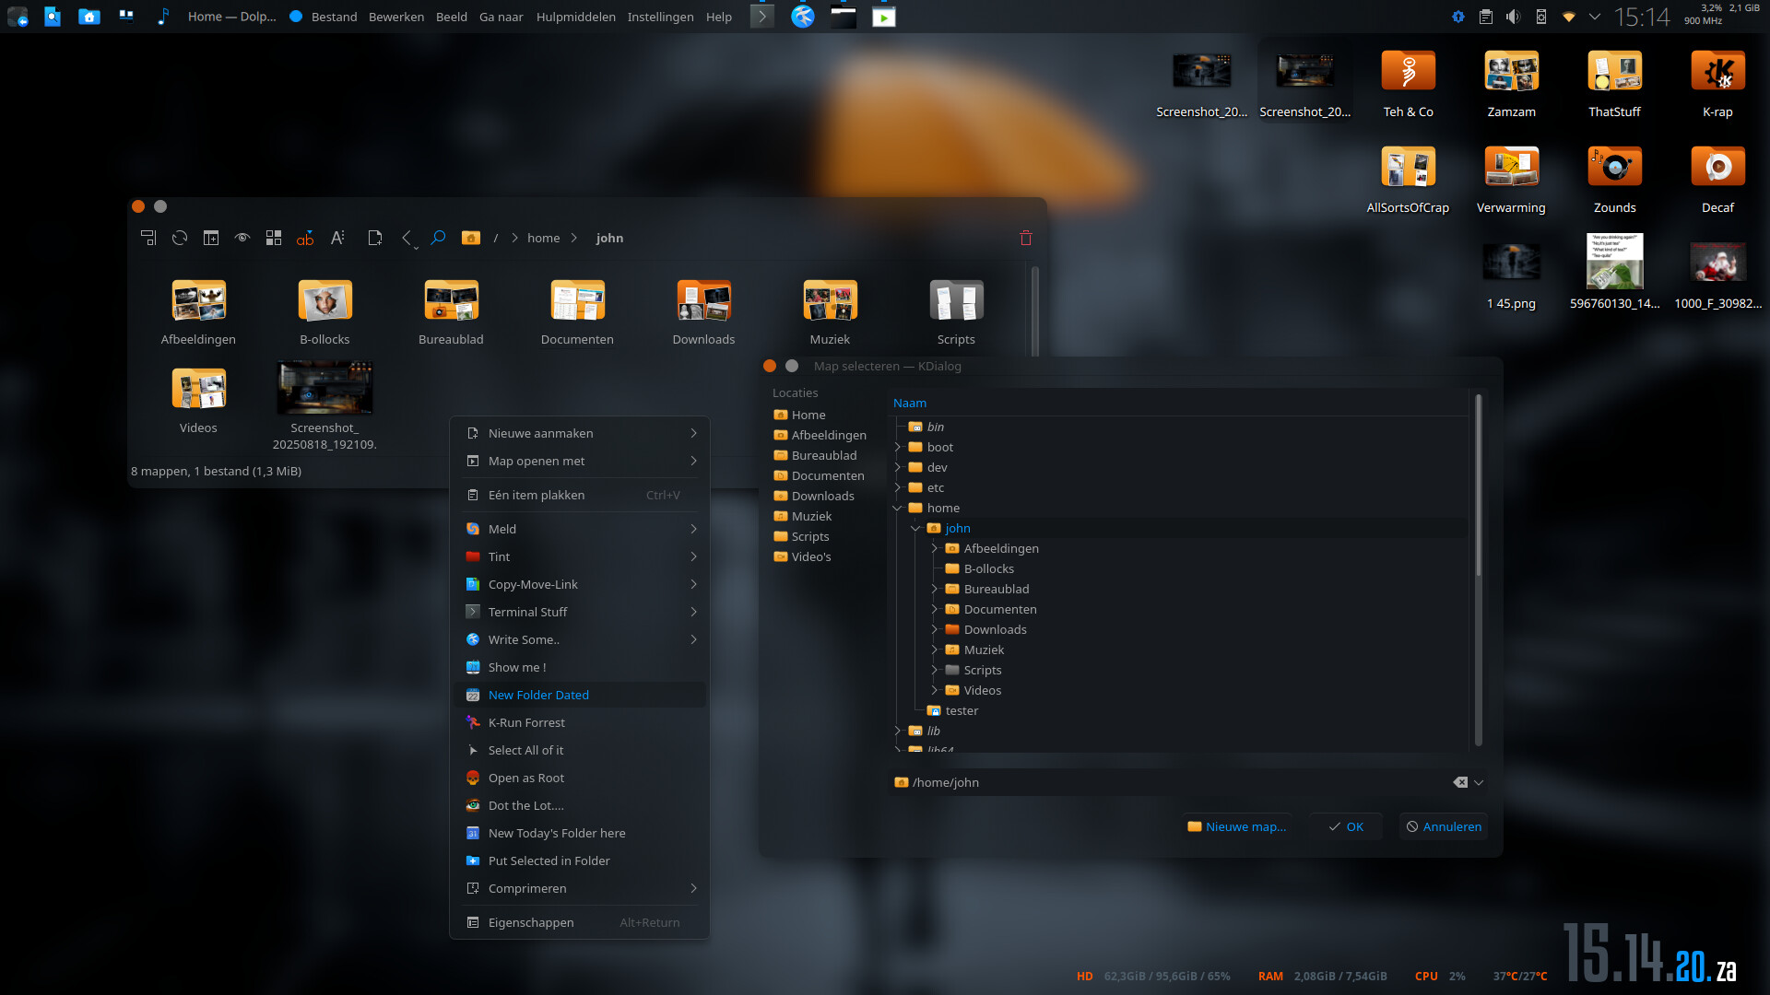Click the reload icon in Dolphin toolbar
Screen dimensions: 1770x995
180,238
